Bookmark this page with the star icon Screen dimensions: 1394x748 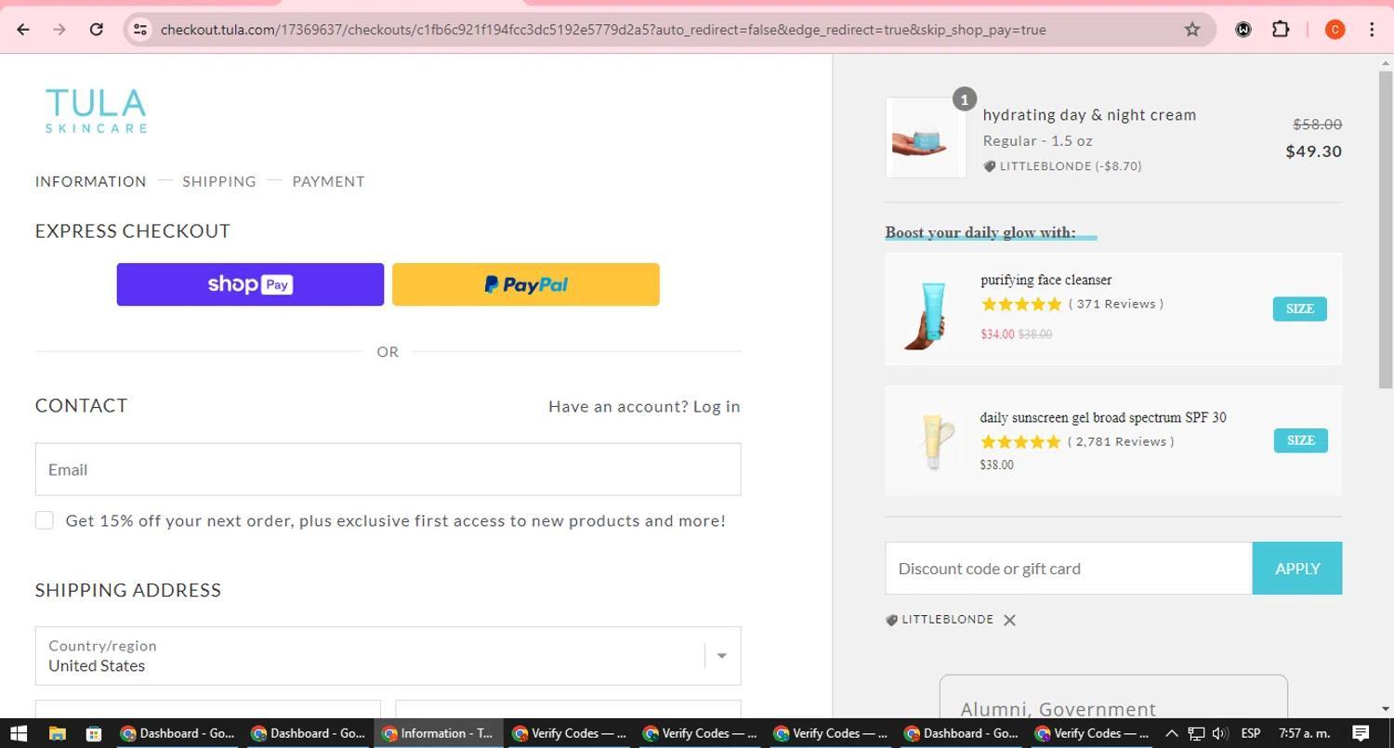[x=1192, y=30]
